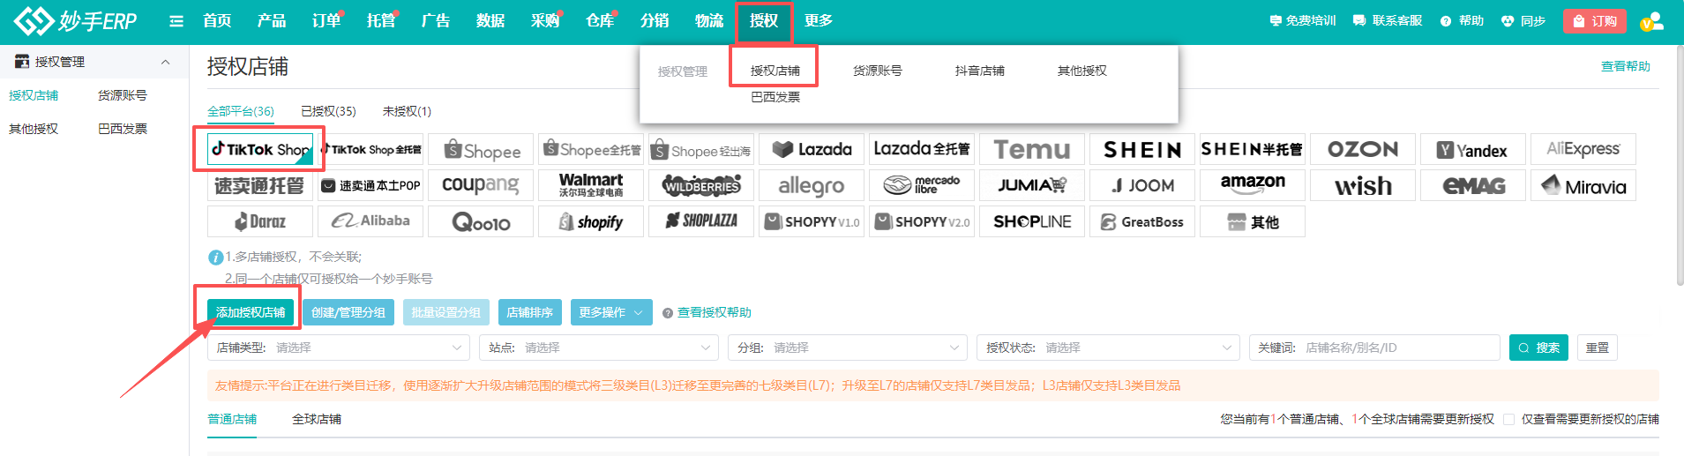The width and height of the screenshot is (1684, 456).
Task: Open the 分组 dropdown
Action: click(848, 348)
